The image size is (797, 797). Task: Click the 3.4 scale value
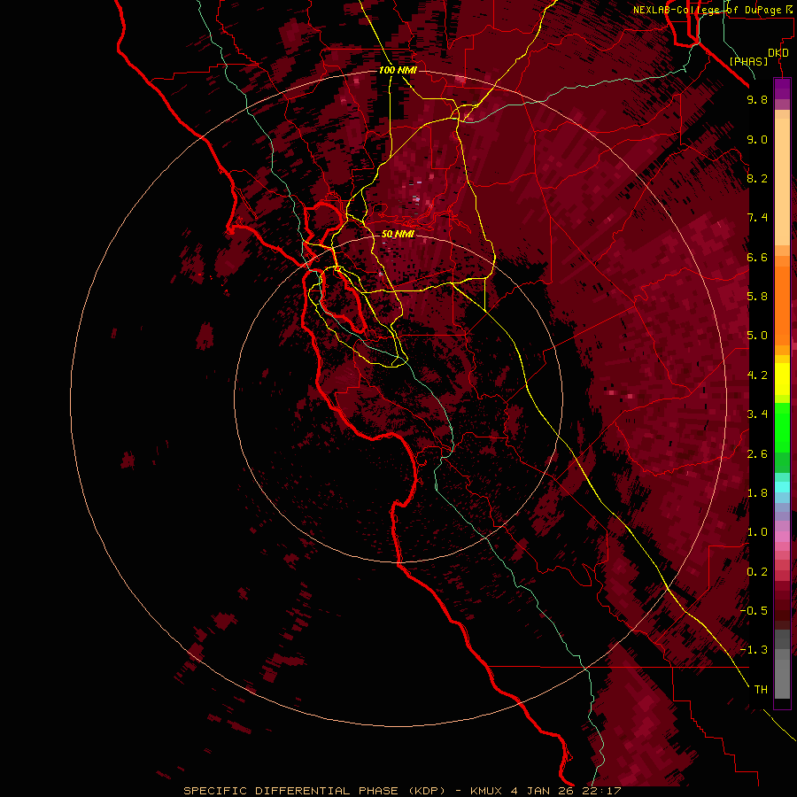coord(757,414)
